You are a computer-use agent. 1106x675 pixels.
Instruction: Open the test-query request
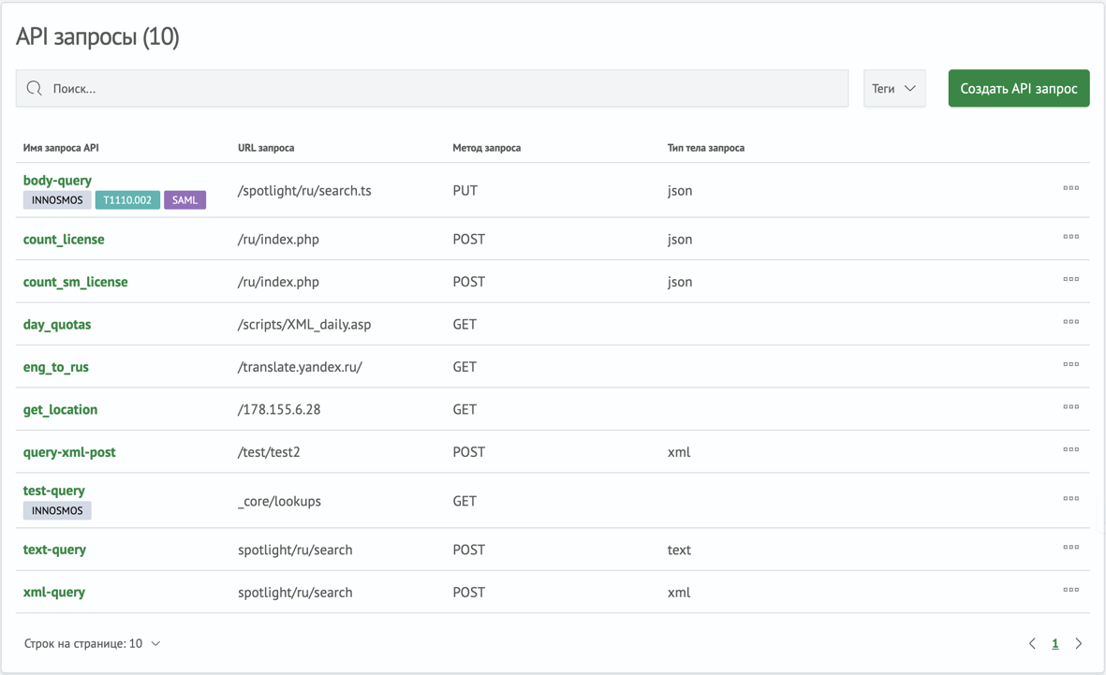pos(53,491)
